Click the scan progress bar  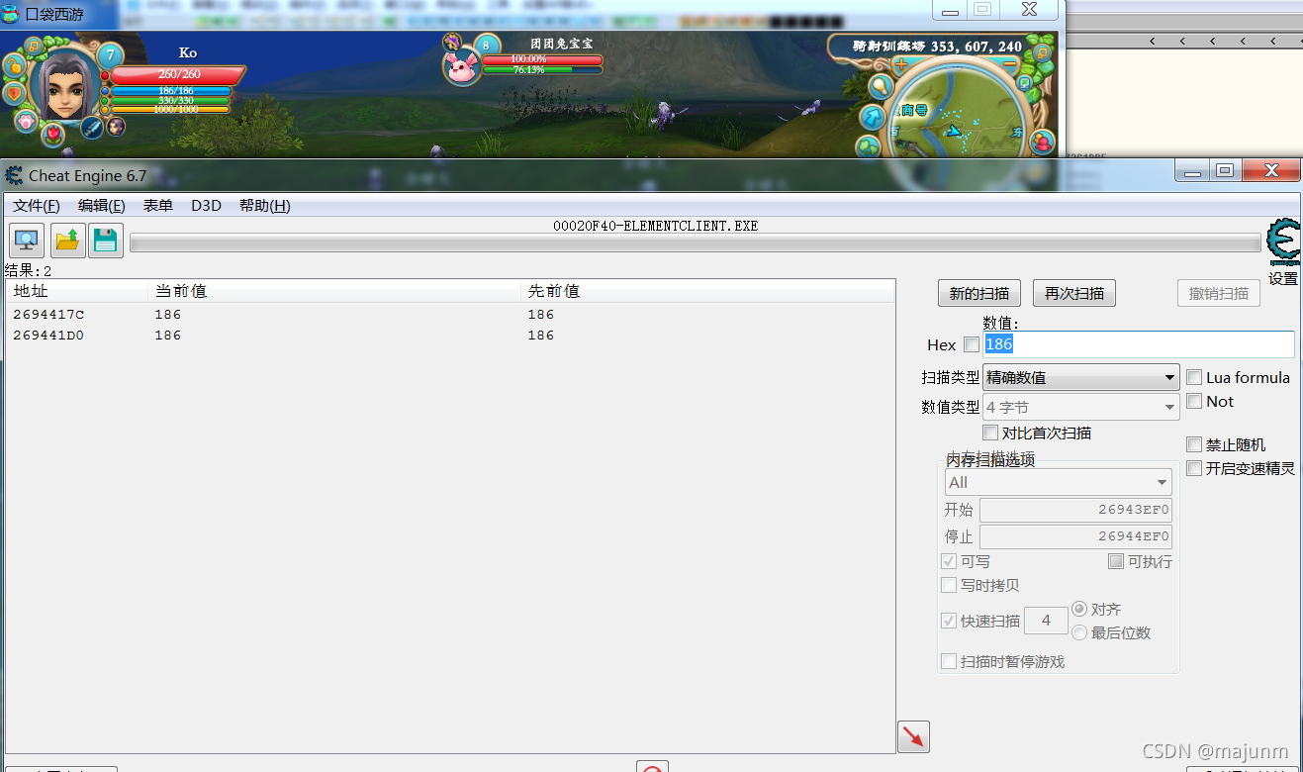(x=696, y=242)
